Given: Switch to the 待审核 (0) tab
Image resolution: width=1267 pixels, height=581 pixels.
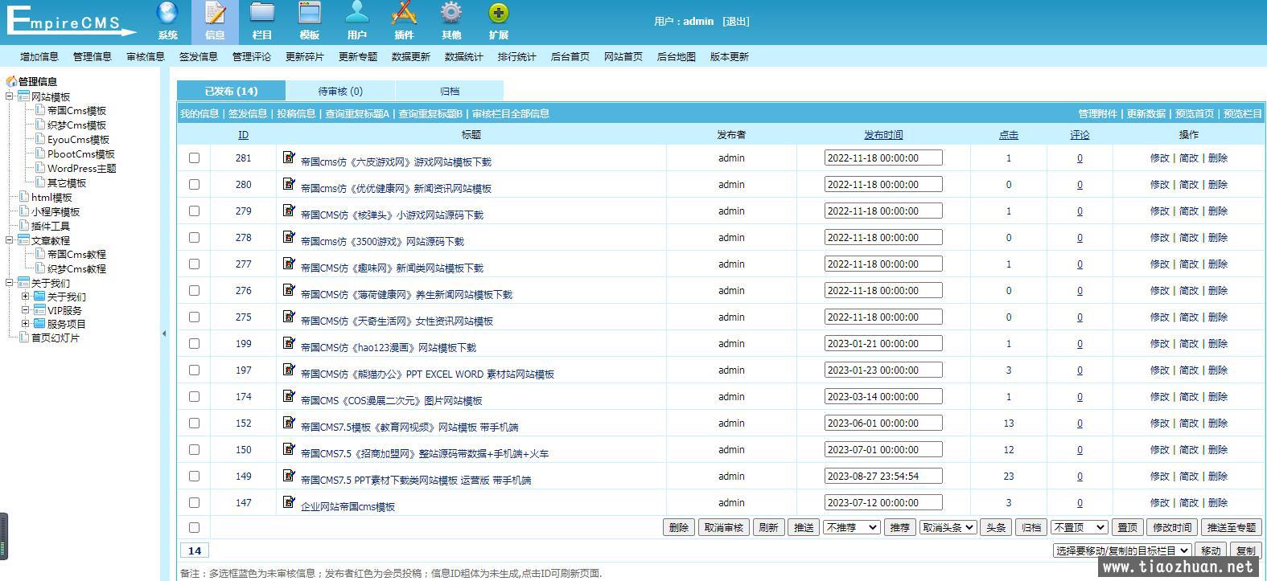Looking at the screenshot, I should pos(340,92).
